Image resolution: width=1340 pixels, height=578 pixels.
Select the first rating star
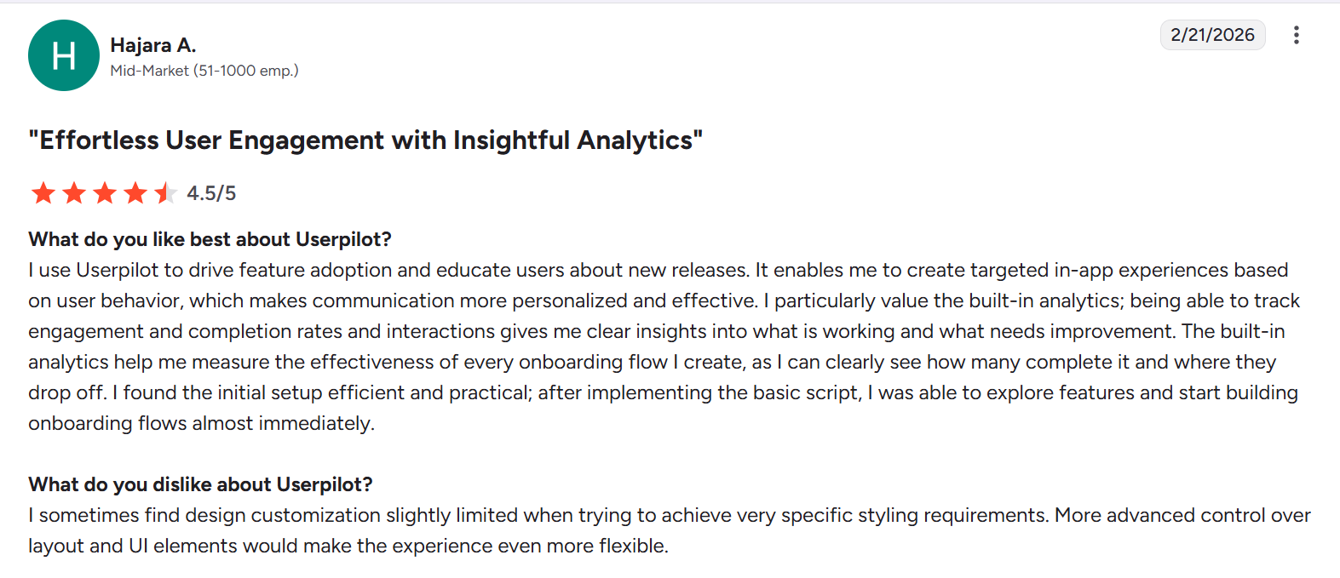(x=43, y=192)
